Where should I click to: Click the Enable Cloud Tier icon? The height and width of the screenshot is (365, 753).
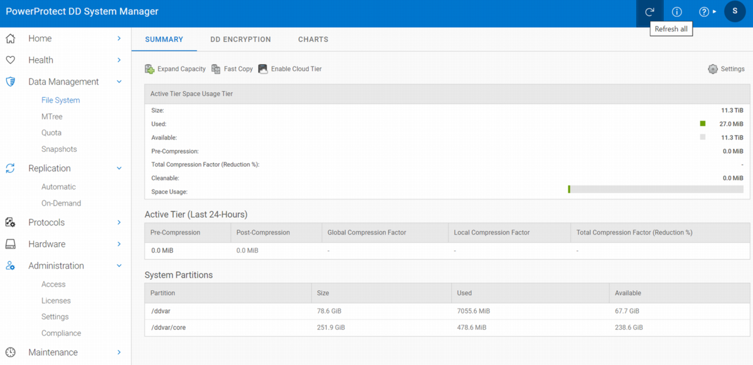[263, 69]
